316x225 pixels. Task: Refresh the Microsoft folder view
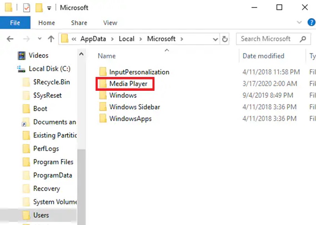point(225,39)
